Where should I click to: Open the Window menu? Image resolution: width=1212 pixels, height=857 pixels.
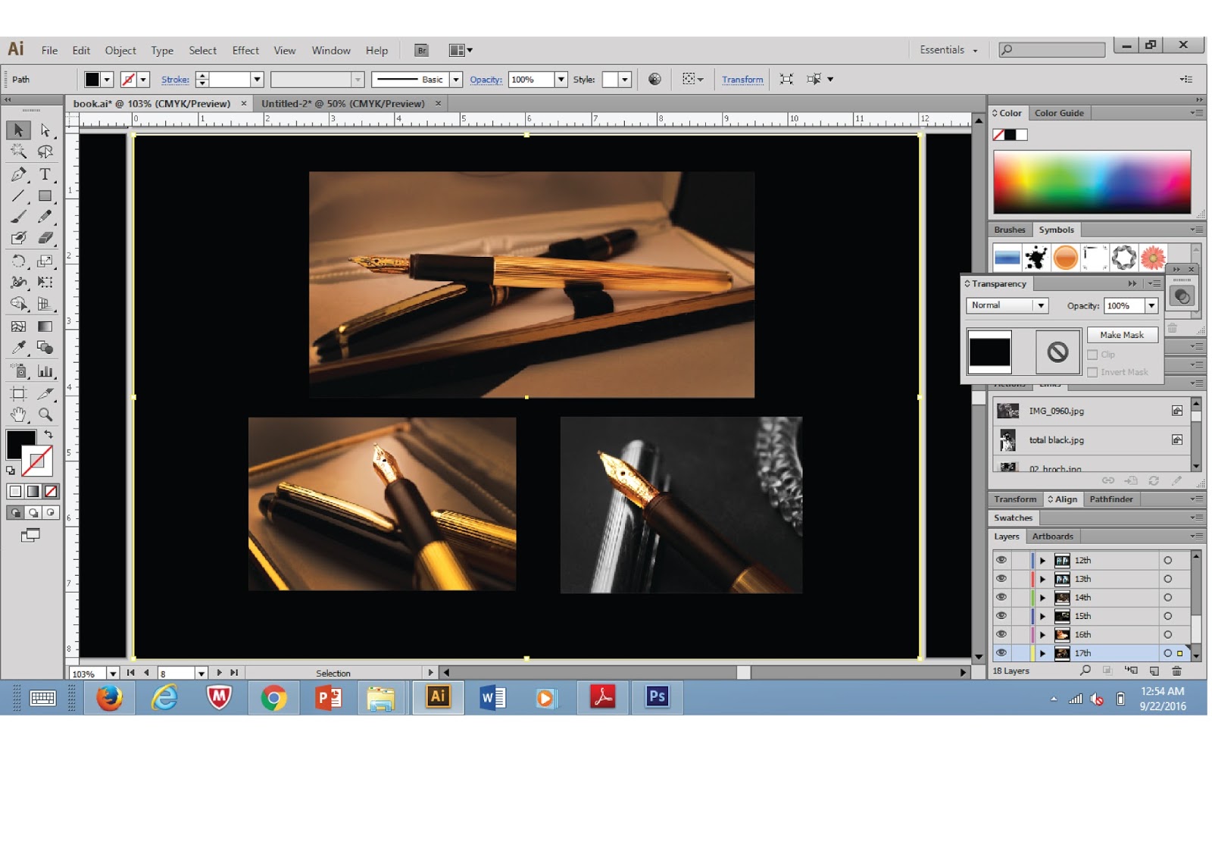331,51
